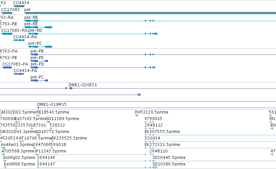The width and height of the screenshot is (276, 169).
Task: Open the pnt-PB protein label
Action: (37, 51)
